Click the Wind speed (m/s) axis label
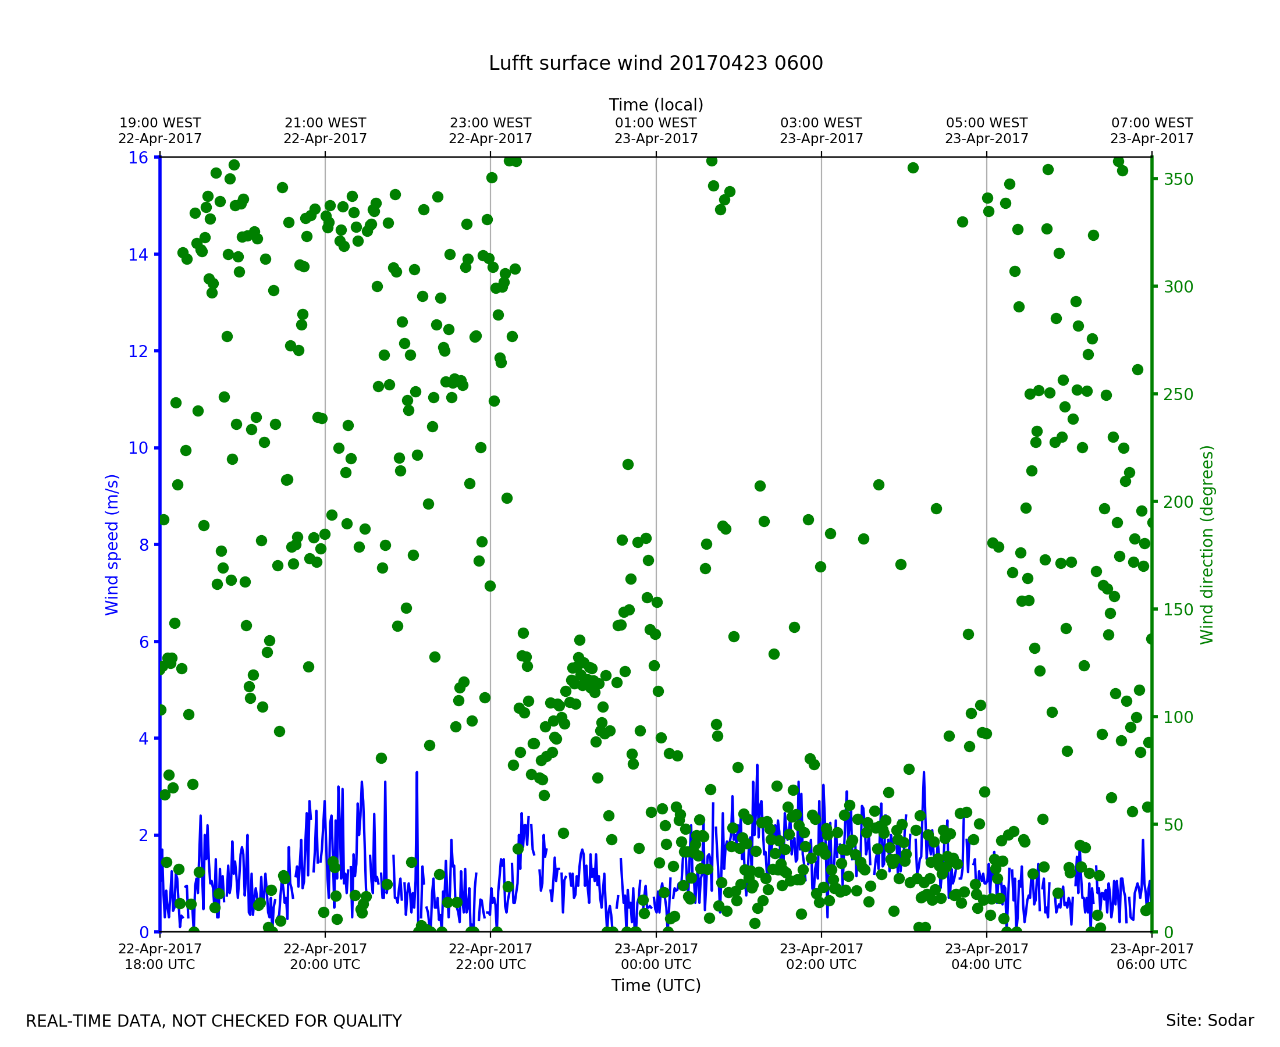This screenshot has height=1047, width=1280. pos(112,544)
